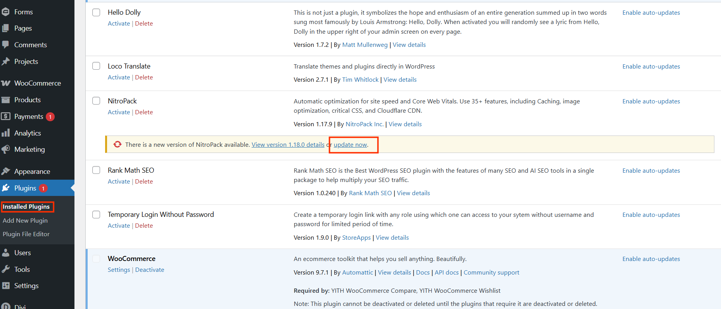The image size is (721, 309).
Task: View details for Temporary Login plugin
Action: (x=392, y=237)
